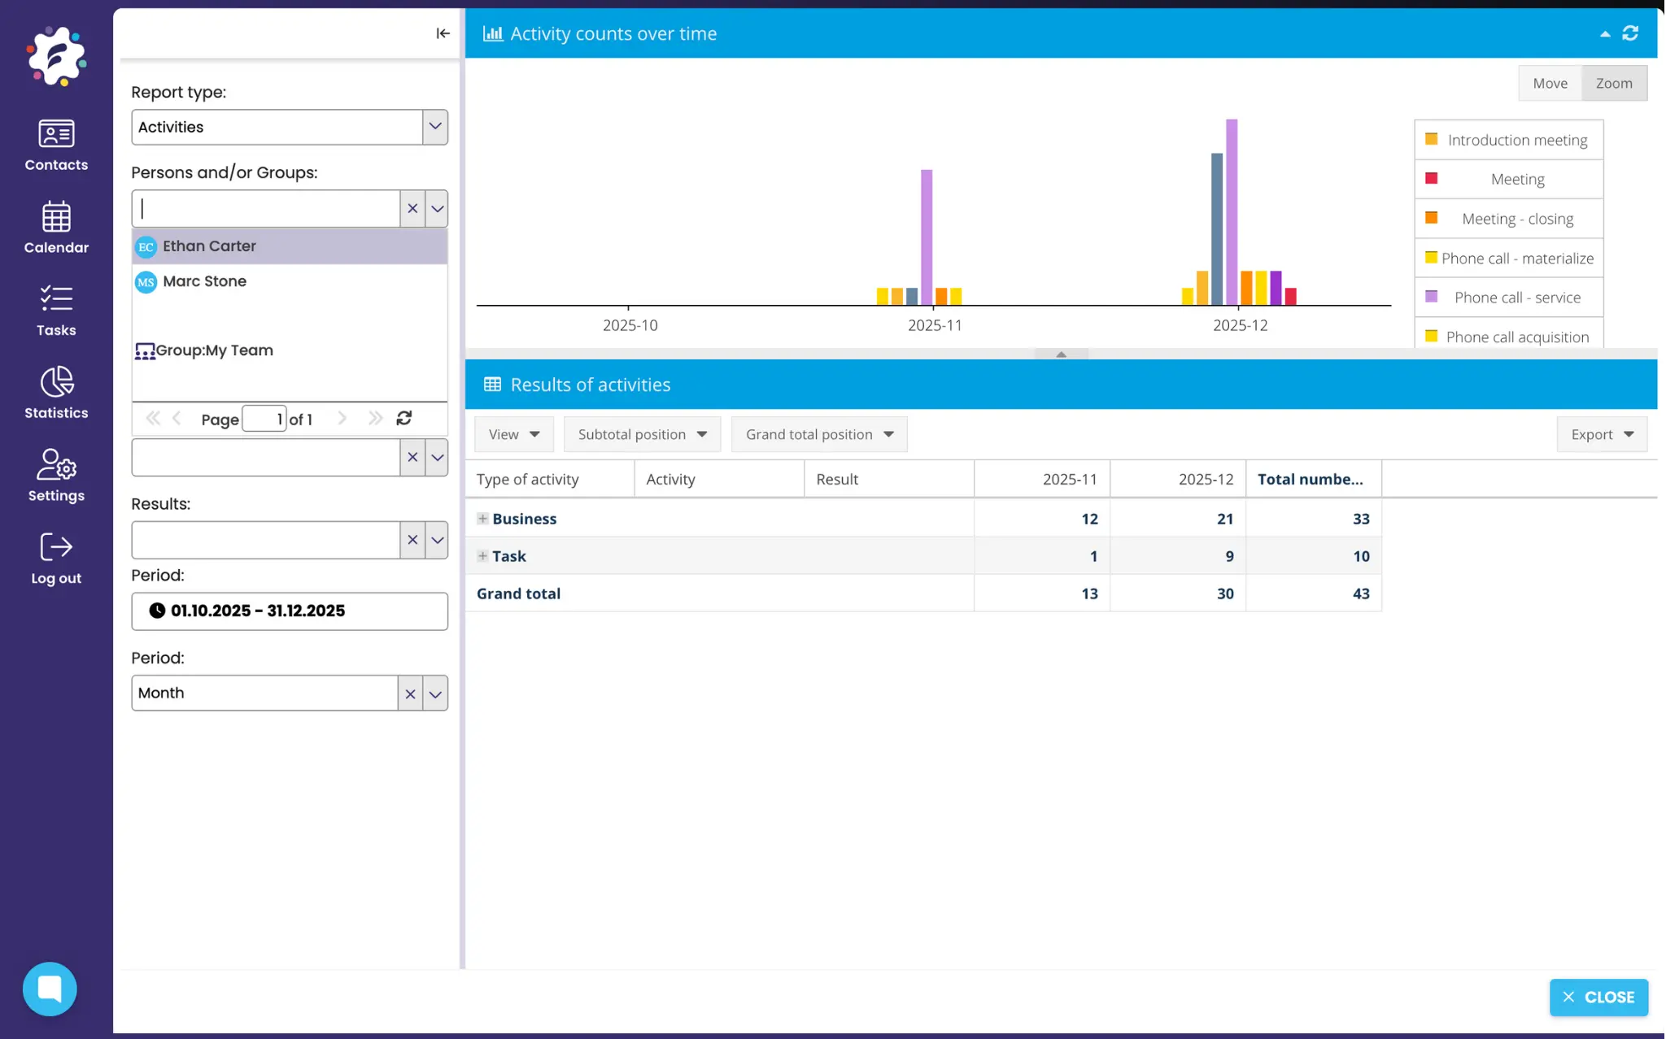Image resolution: width=1666 pixels, height=1039 pixels.
Task: Open the View menu
Action: tap(513, 434)
